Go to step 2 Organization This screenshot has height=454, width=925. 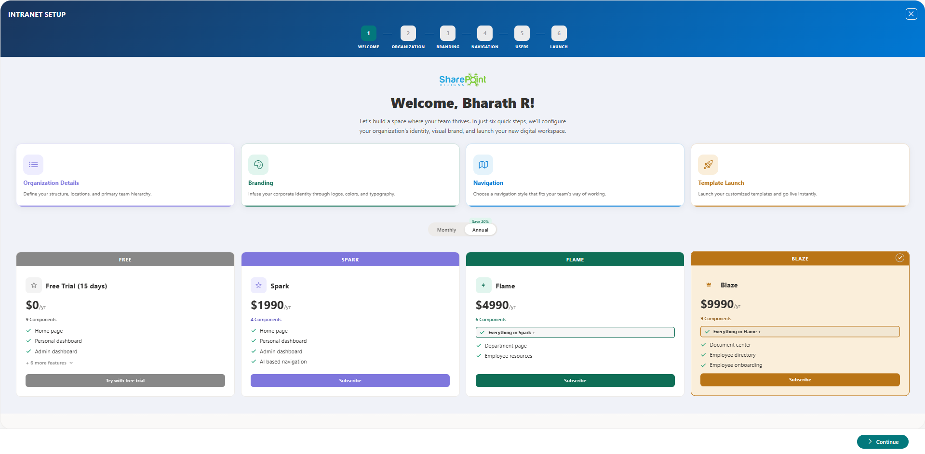[408, 33]
